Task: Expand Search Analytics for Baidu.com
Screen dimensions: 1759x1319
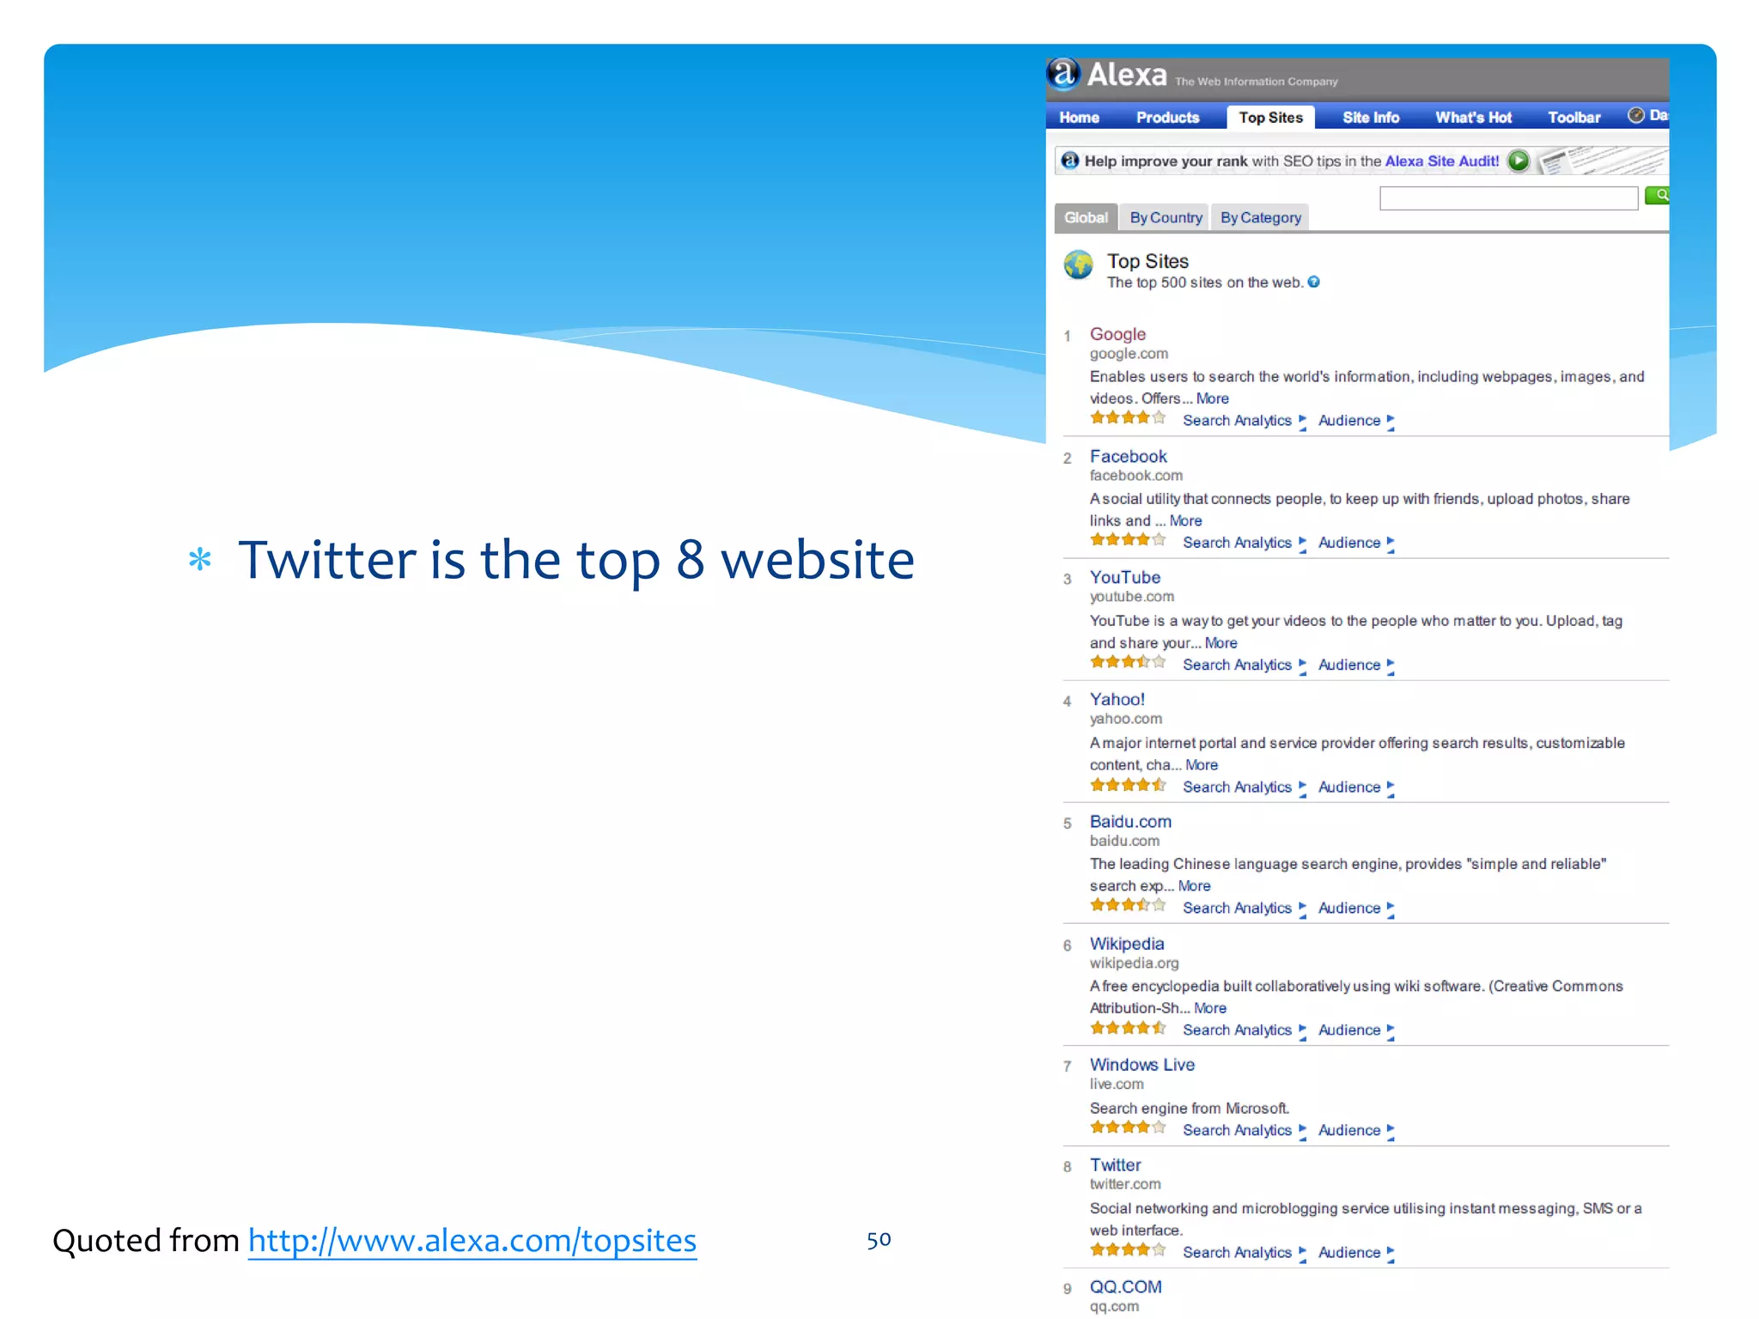Action: pos(1244,909)
